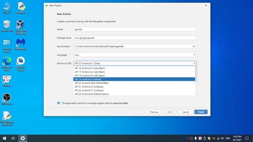This screenshot has width=253, height=142.
Task: Launch Oracle VM VirtualBox shortcut
Action: (x=21, y=27)
